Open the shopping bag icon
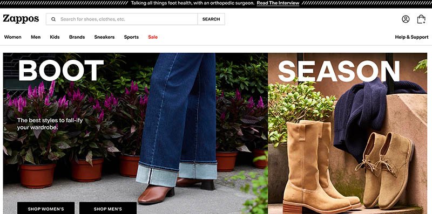432x214 pixels. pos(421,19)
